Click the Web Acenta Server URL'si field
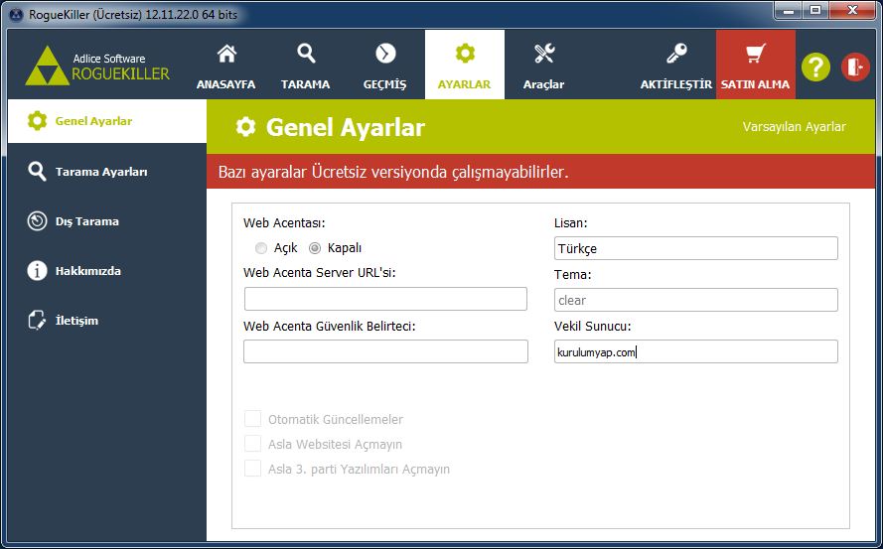 pos(385,299)
